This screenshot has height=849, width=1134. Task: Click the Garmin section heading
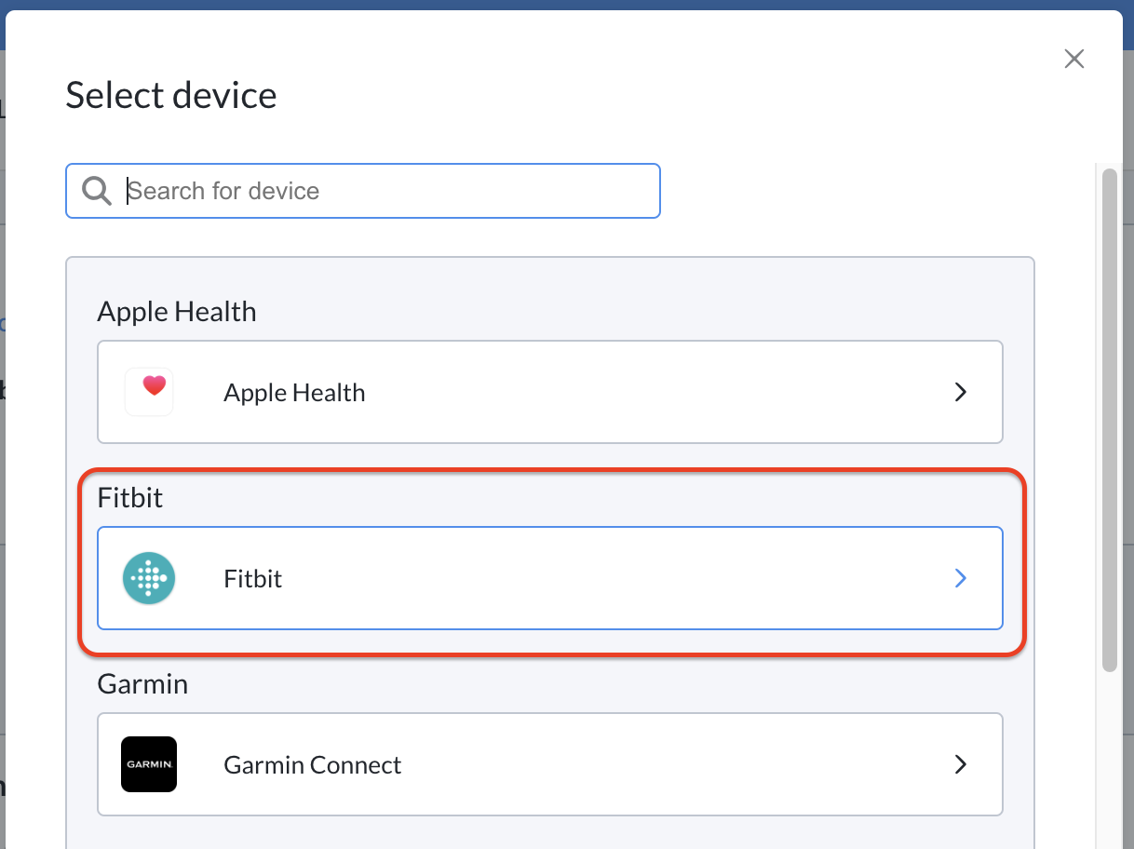142,684
